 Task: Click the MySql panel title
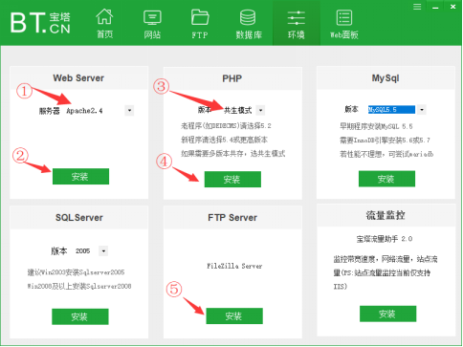pos(386,78)
